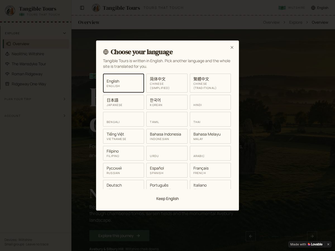This screenshot has width=335, height=251.
Task: Select Korean language option
Action: pos(167,102)
